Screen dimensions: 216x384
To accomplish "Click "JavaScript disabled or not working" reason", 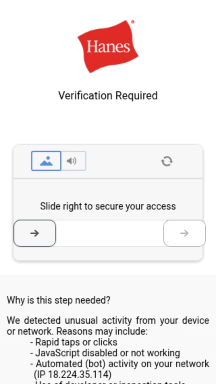I will pyautogui.click(x=107, y=353).
